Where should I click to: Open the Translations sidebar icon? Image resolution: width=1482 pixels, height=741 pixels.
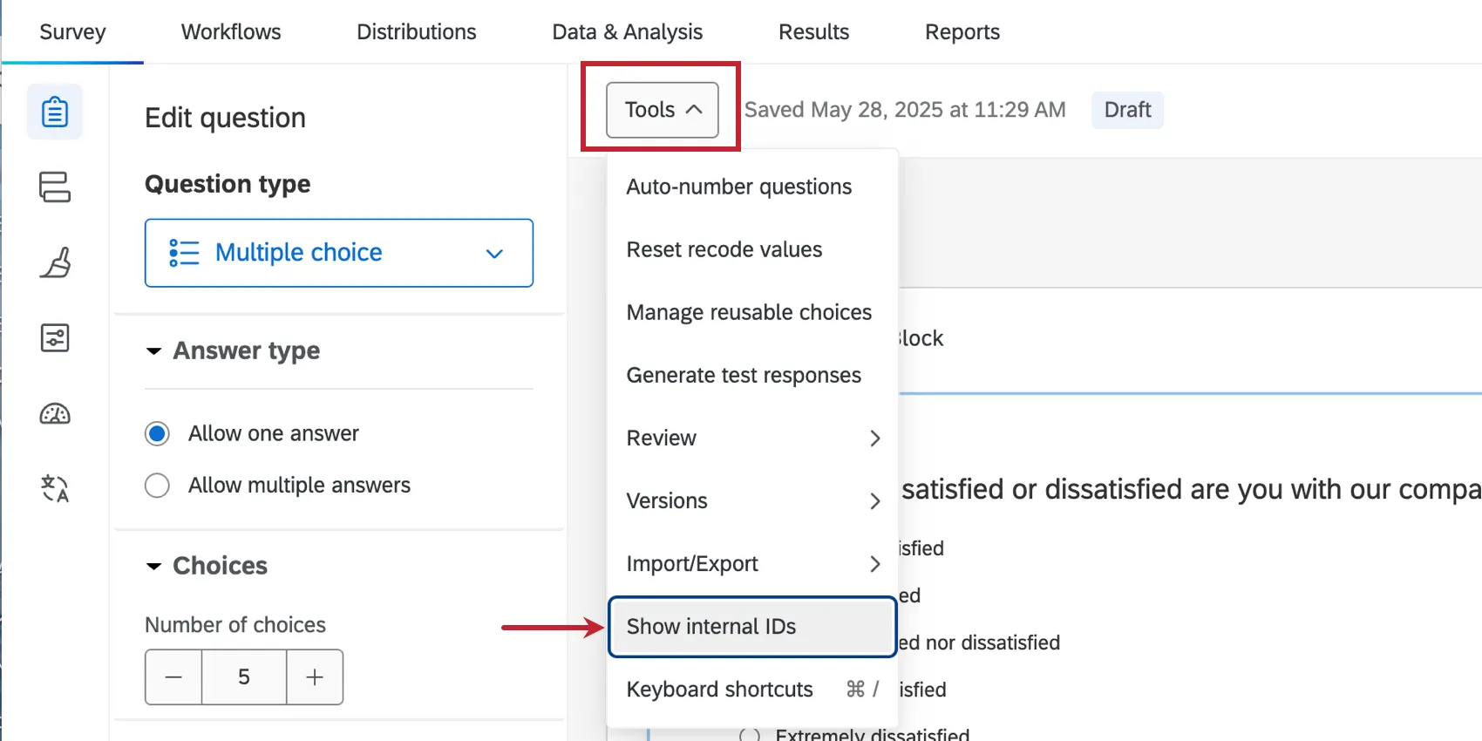[55, 488]
